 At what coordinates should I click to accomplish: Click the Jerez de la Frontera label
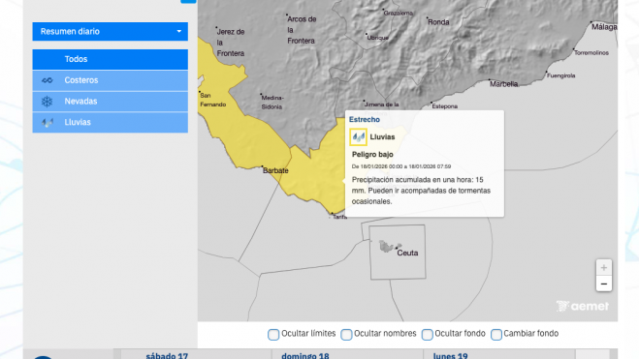click(230, 43)
